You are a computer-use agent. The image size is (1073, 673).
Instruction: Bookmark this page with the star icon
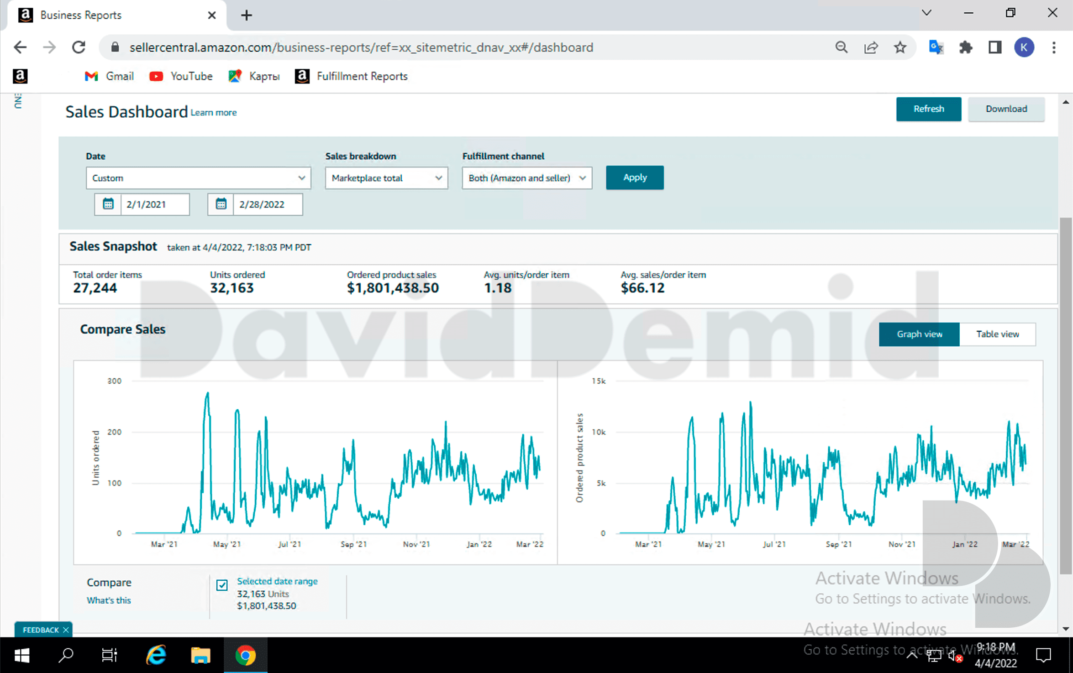(900, 47)
